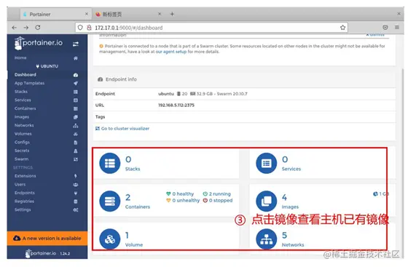
Task: Click the shield icon in address bar
Action: coord(80,28)
